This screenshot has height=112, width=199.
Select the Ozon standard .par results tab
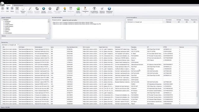(9, 45)
